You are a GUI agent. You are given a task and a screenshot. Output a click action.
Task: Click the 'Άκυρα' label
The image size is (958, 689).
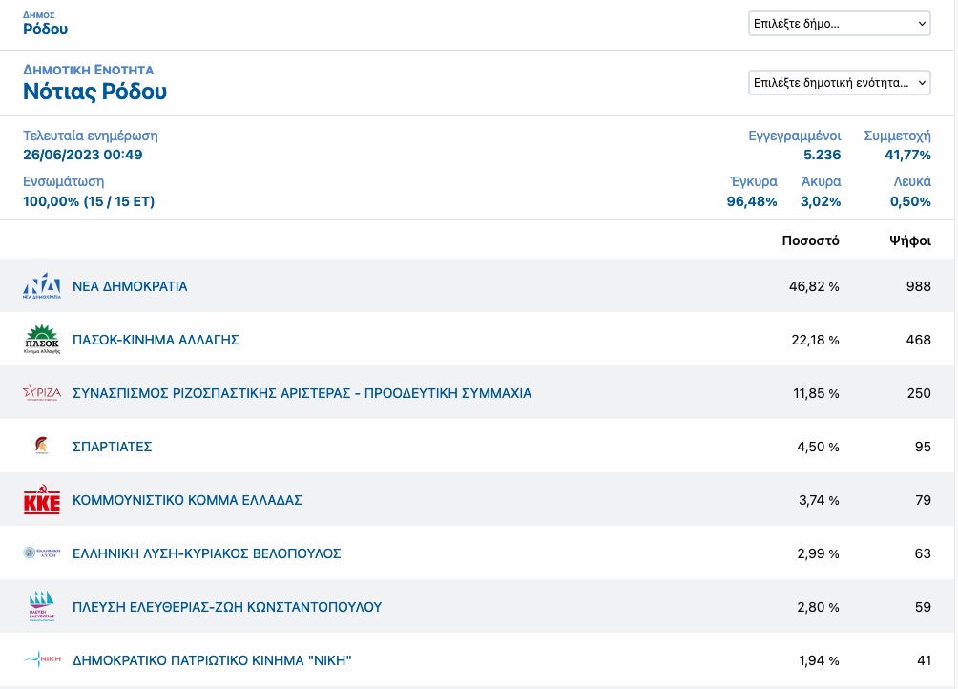click(822, 181)
